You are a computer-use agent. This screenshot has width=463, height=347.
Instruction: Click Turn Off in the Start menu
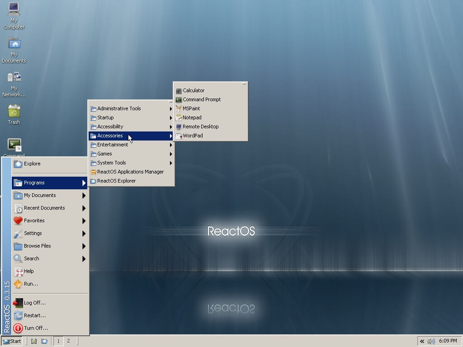(x=35, y=328)
